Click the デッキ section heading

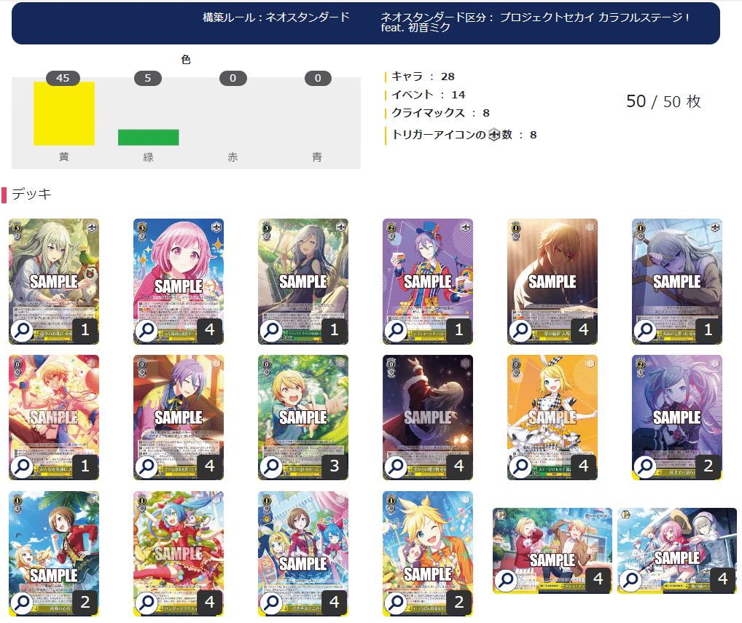[31, 194]
